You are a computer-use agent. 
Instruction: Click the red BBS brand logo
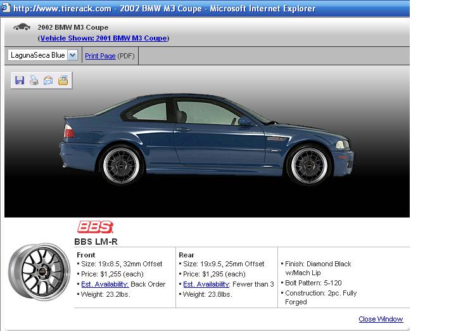95,227
